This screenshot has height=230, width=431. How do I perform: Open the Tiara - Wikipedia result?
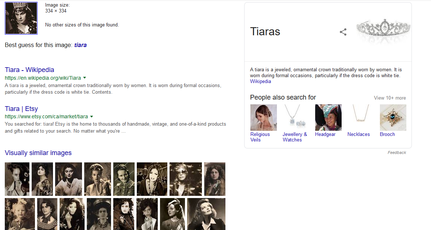coord(29,70)
